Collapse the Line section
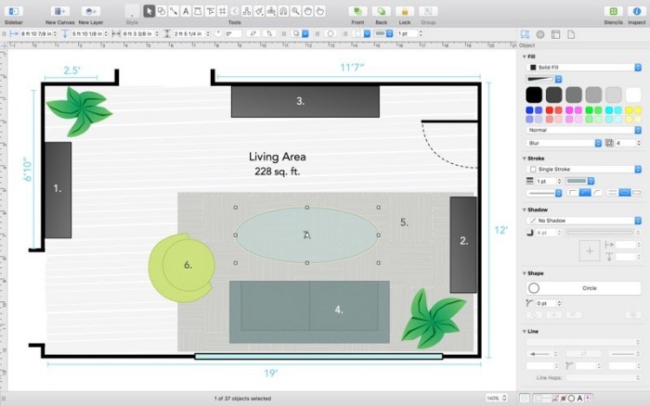The image size is (650, 406). (525, 331)
